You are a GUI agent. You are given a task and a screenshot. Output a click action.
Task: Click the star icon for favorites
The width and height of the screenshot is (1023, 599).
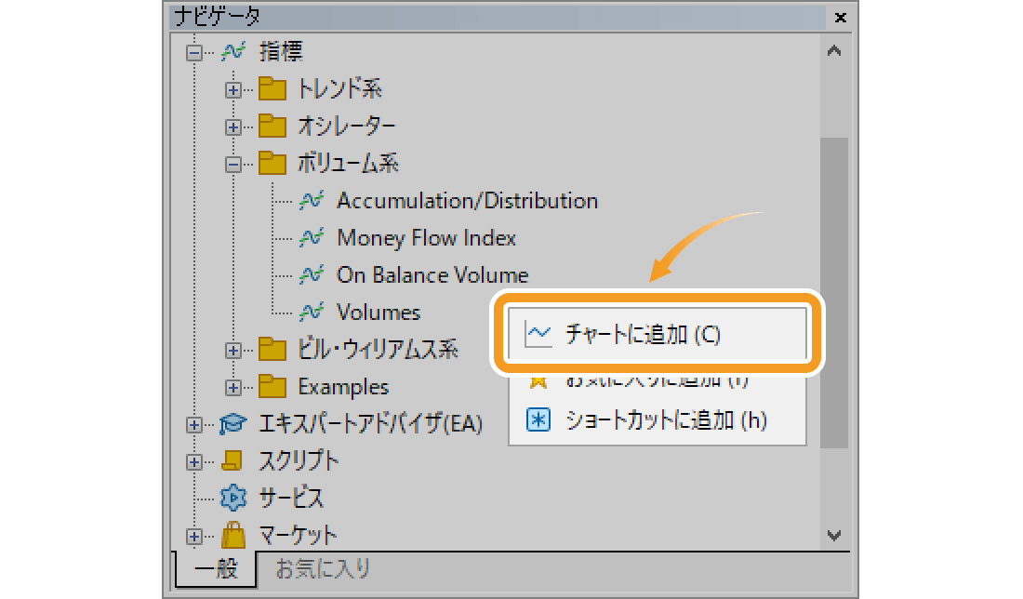pos(538,381)
